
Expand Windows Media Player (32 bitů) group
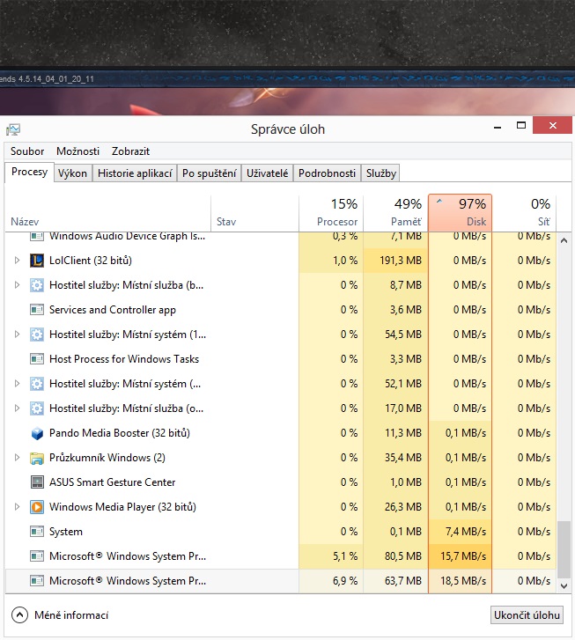(17, 507)
